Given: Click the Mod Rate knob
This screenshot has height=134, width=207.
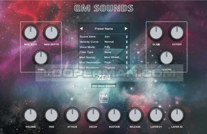Looking at the screenshot, I should coord(30,33).
